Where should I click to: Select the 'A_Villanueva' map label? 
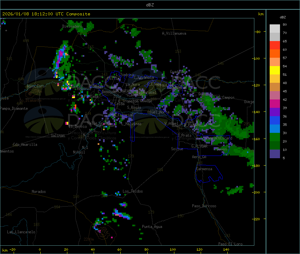(x=174, y=33)
